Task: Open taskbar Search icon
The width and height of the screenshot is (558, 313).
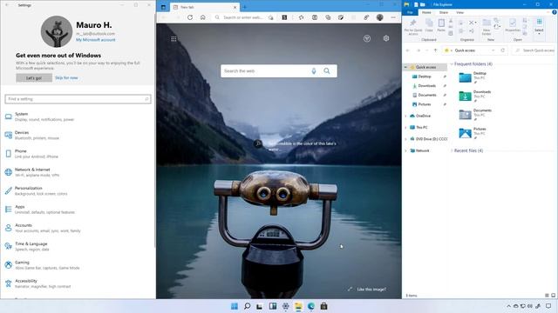Action: [x=247, y=306]
